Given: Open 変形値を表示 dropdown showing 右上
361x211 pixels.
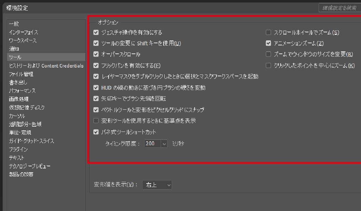Looking at the screenshot, I should pyautogui.click(x=157, y=185).
